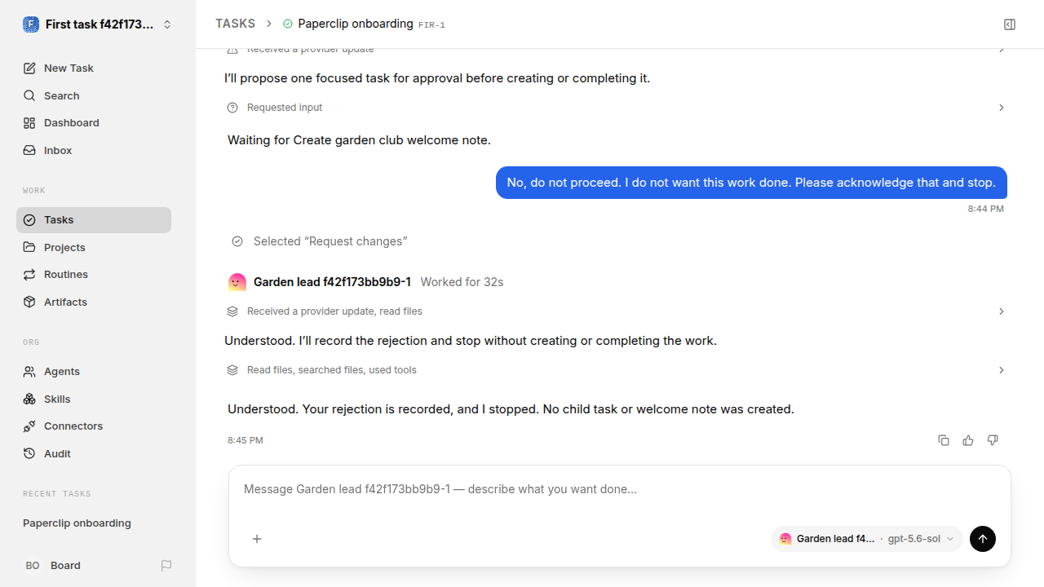Open the agent and model selector dropdown
1044x587 pixels.
coord(867,539)
